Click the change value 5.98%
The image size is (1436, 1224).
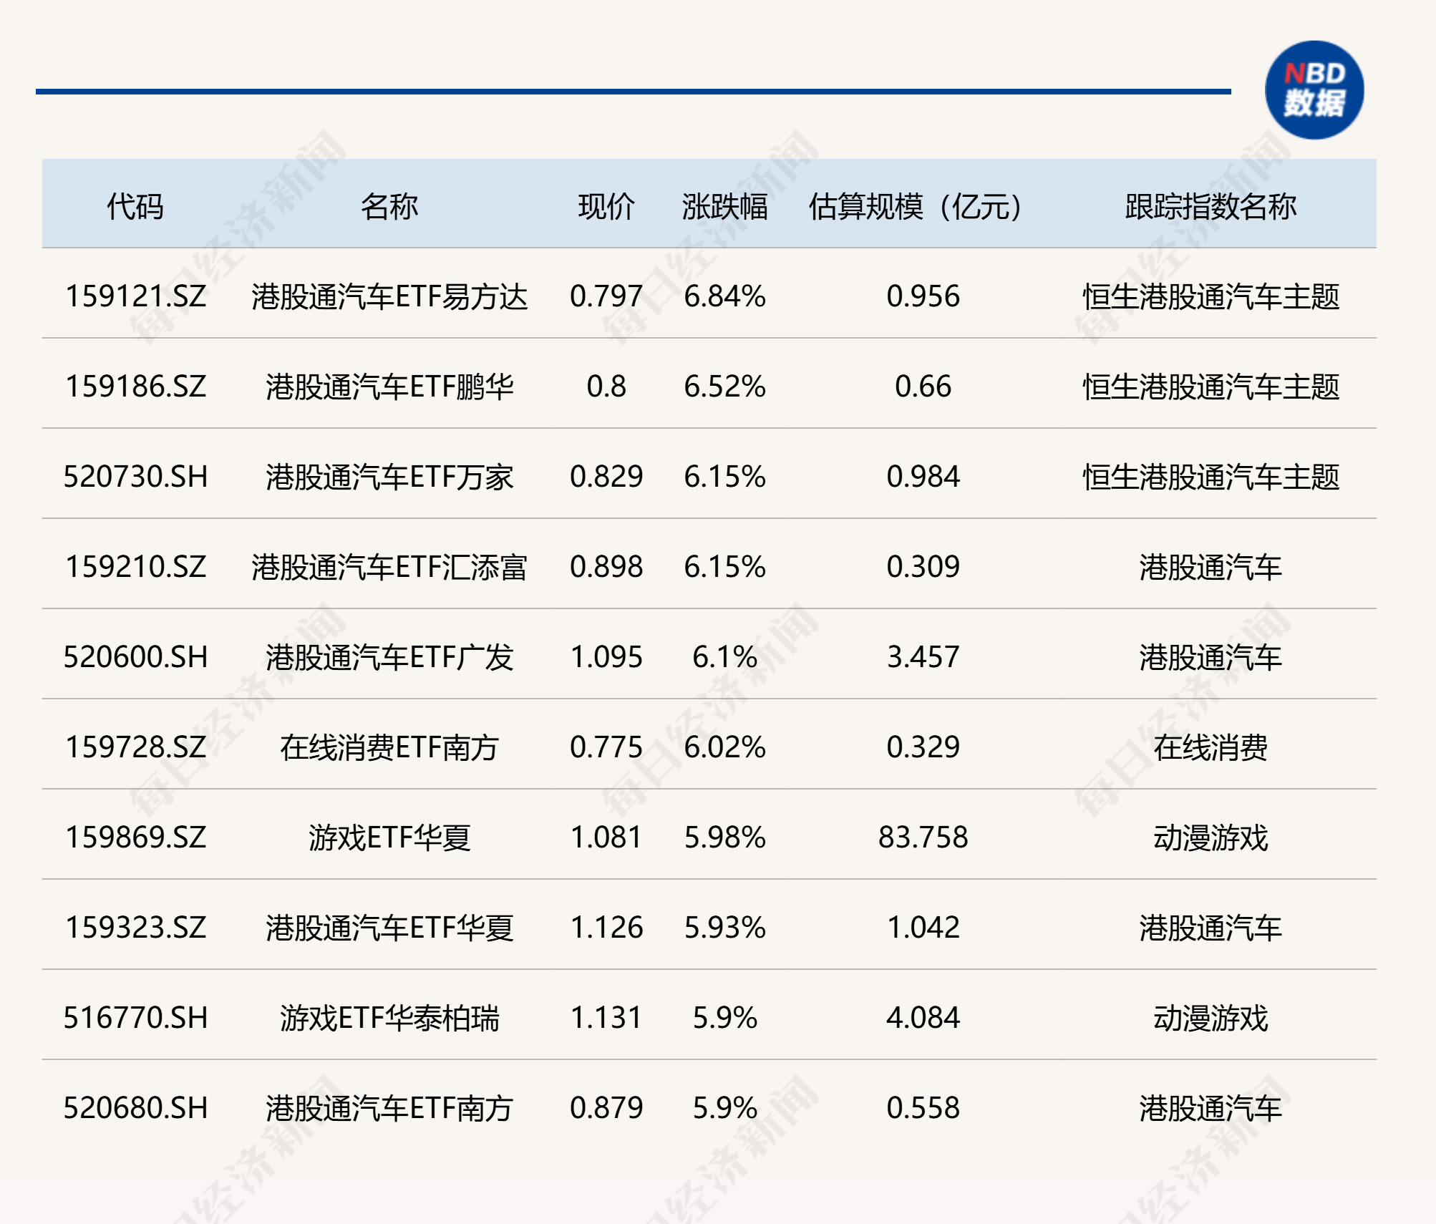click(x=724, y=837)
